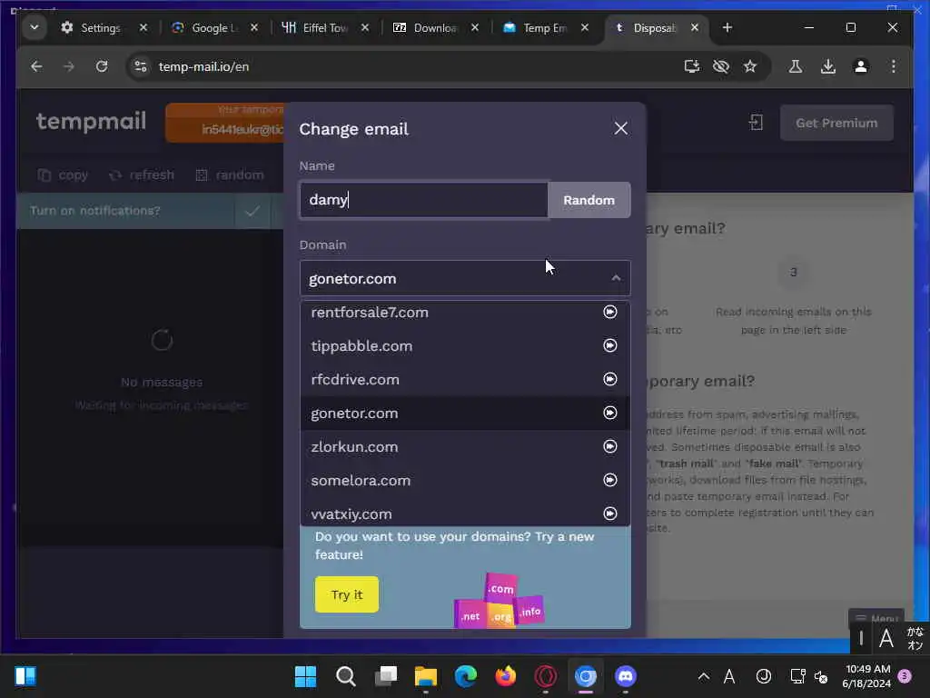Click the refresh inbox button
Image resolution: width=930 pixels, height=698 pixels.
click(x=142, y=175)
